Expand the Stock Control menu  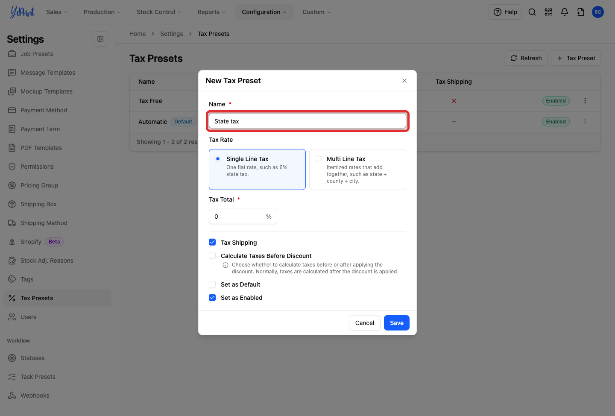coord(159,12)
